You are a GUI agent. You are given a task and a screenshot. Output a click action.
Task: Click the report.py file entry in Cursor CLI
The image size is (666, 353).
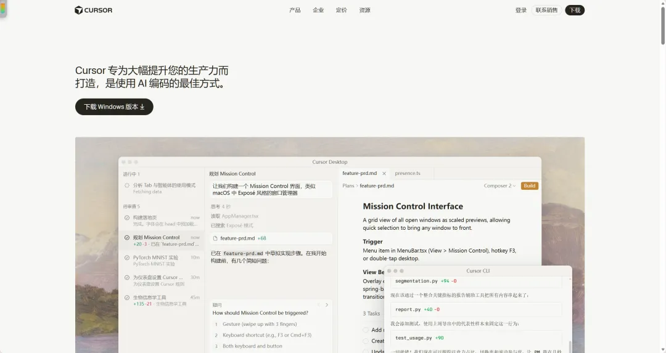click(475, 309)
